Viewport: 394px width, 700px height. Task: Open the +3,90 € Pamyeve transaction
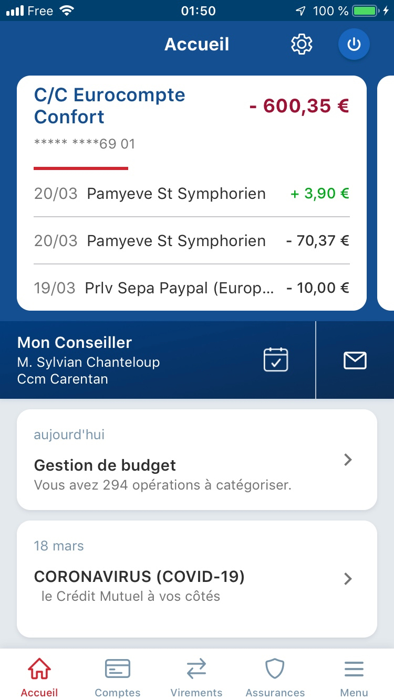(x=191, y=194)
